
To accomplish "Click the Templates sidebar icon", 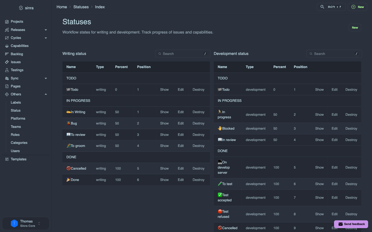I will pos(7,159).
